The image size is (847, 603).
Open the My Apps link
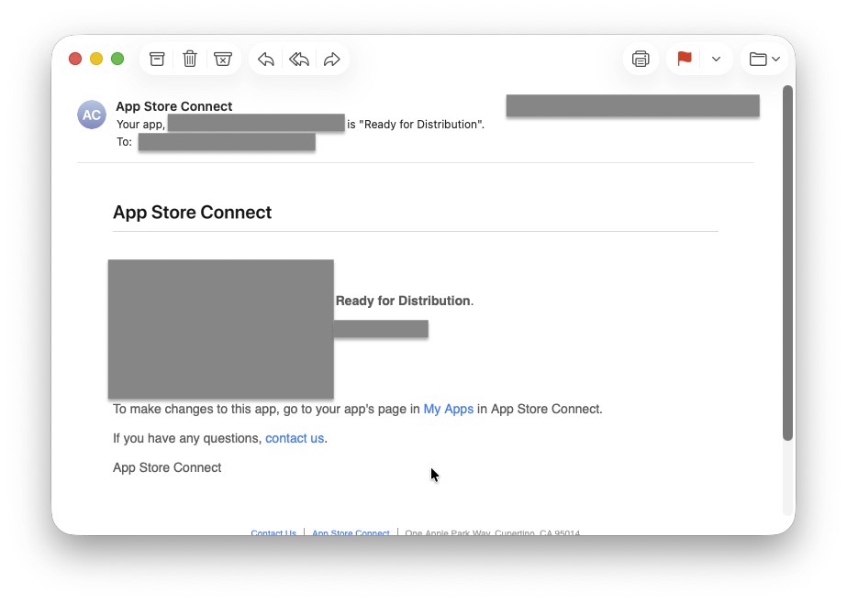click(449, 409)
